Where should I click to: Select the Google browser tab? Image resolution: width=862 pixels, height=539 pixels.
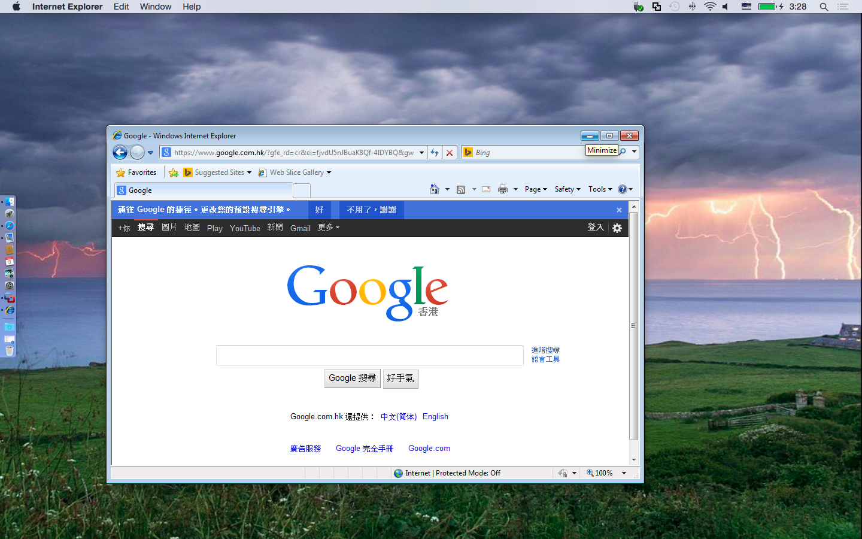204,190
